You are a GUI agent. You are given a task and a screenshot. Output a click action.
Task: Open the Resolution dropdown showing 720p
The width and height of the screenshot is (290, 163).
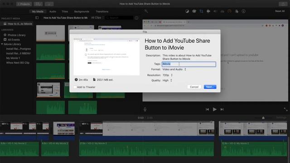click(168, 75)
